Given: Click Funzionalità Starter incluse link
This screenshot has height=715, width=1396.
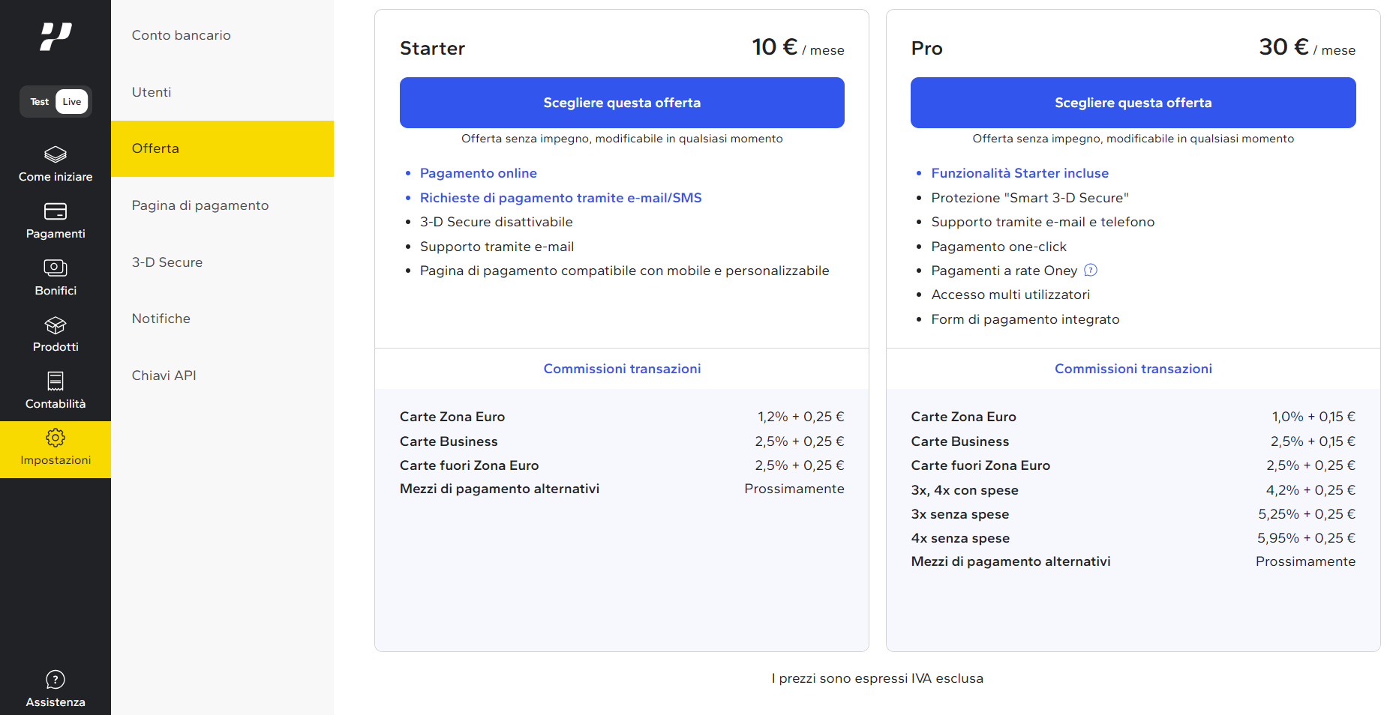Looking at the screenshot, I should 1019,173.
